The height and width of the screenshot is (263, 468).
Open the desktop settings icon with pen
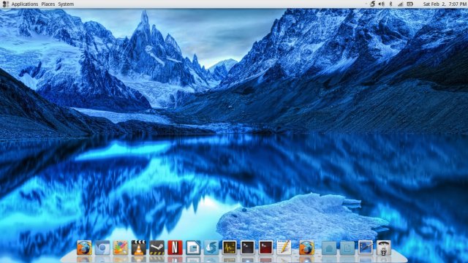(366, 248)
